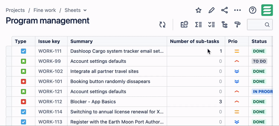
Task: Open issue WORK-112 link
Action: pyautogui.click(x=50, y=102)
